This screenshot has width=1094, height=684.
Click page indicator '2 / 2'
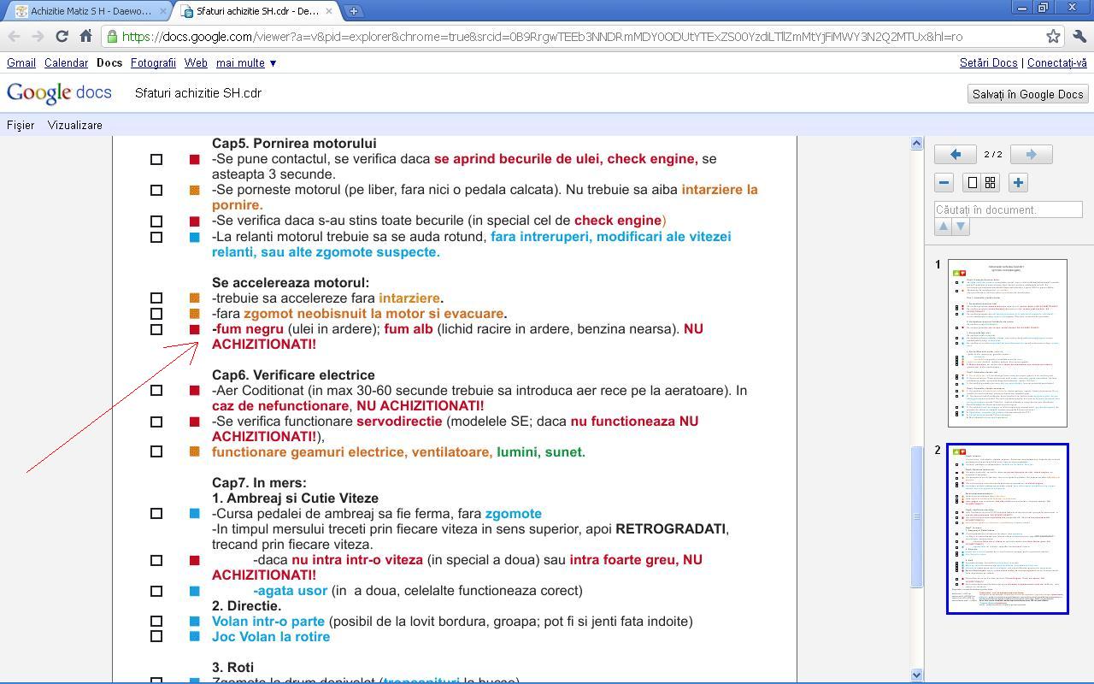(x=993, y=155)
